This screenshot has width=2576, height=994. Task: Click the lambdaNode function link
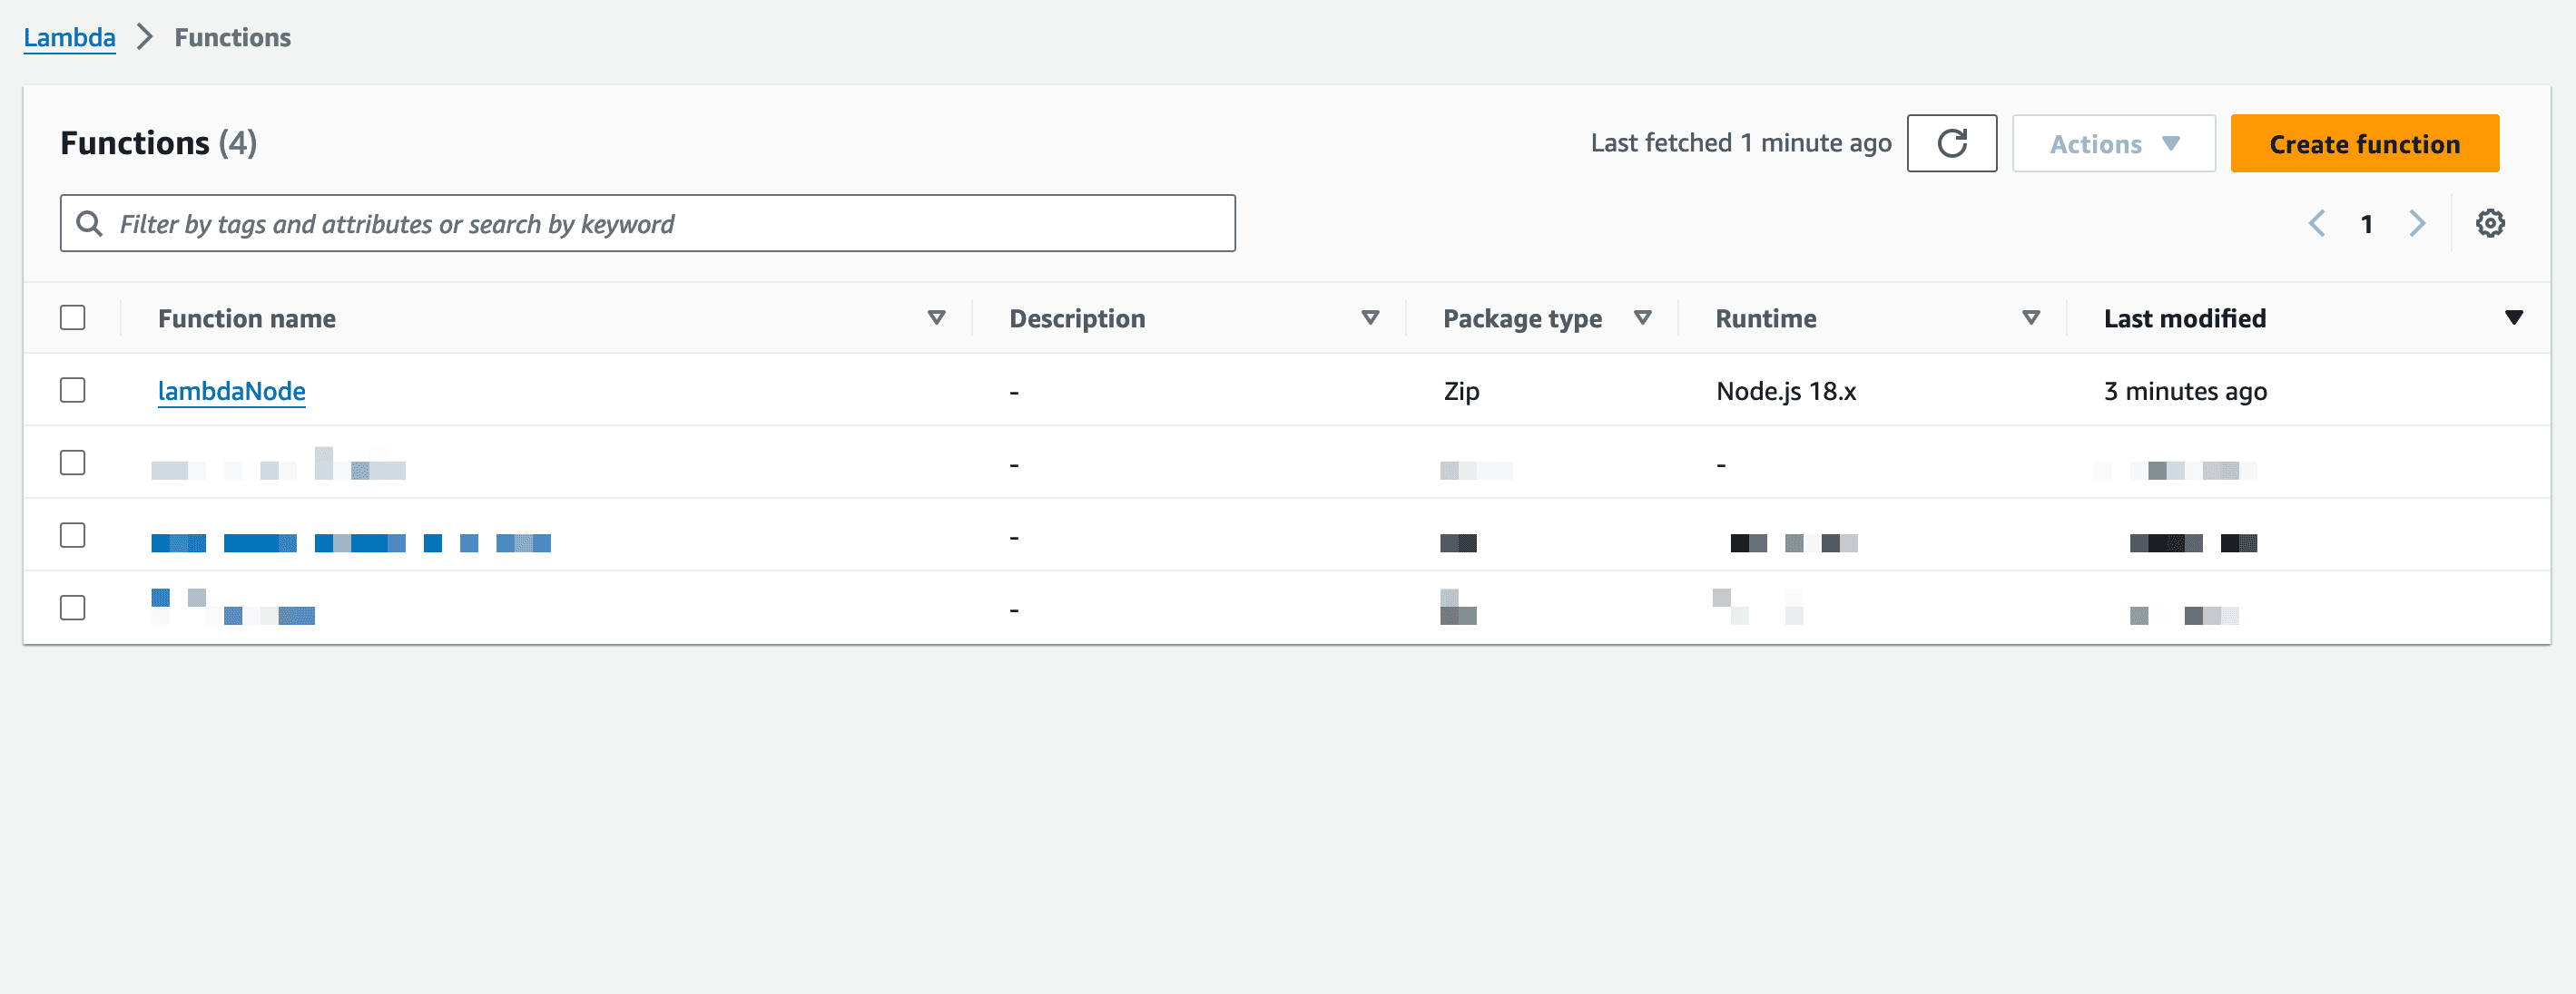pos(230,389)
